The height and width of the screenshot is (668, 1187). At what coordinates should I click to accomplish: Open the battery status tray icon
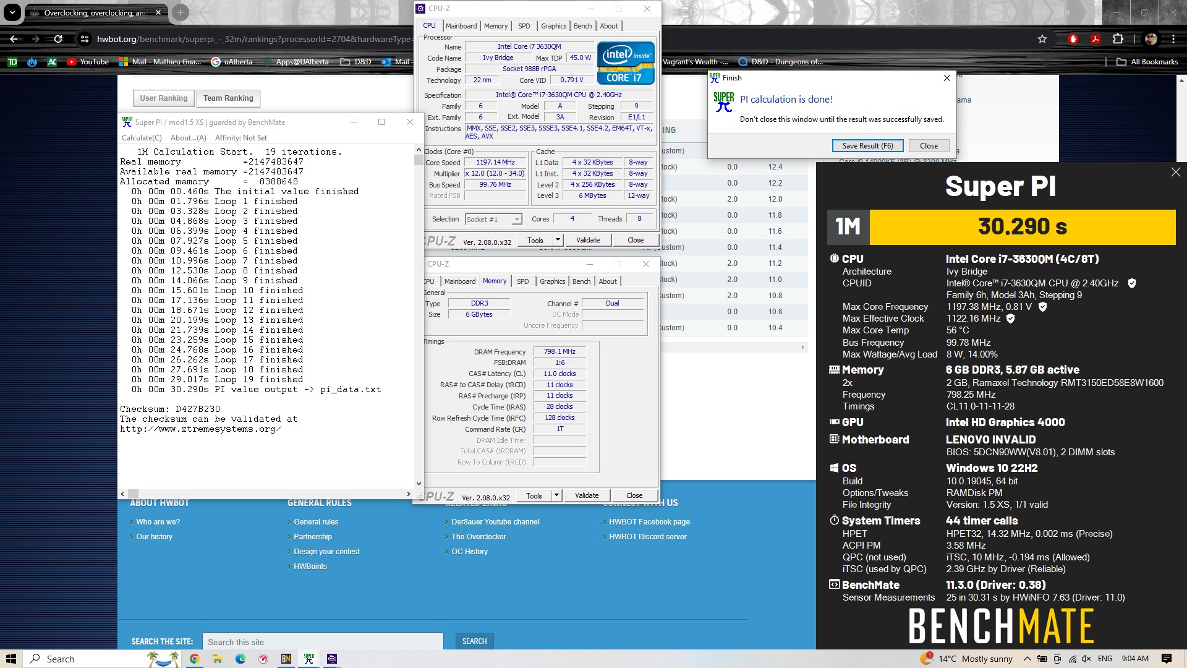click(1042, 659)
